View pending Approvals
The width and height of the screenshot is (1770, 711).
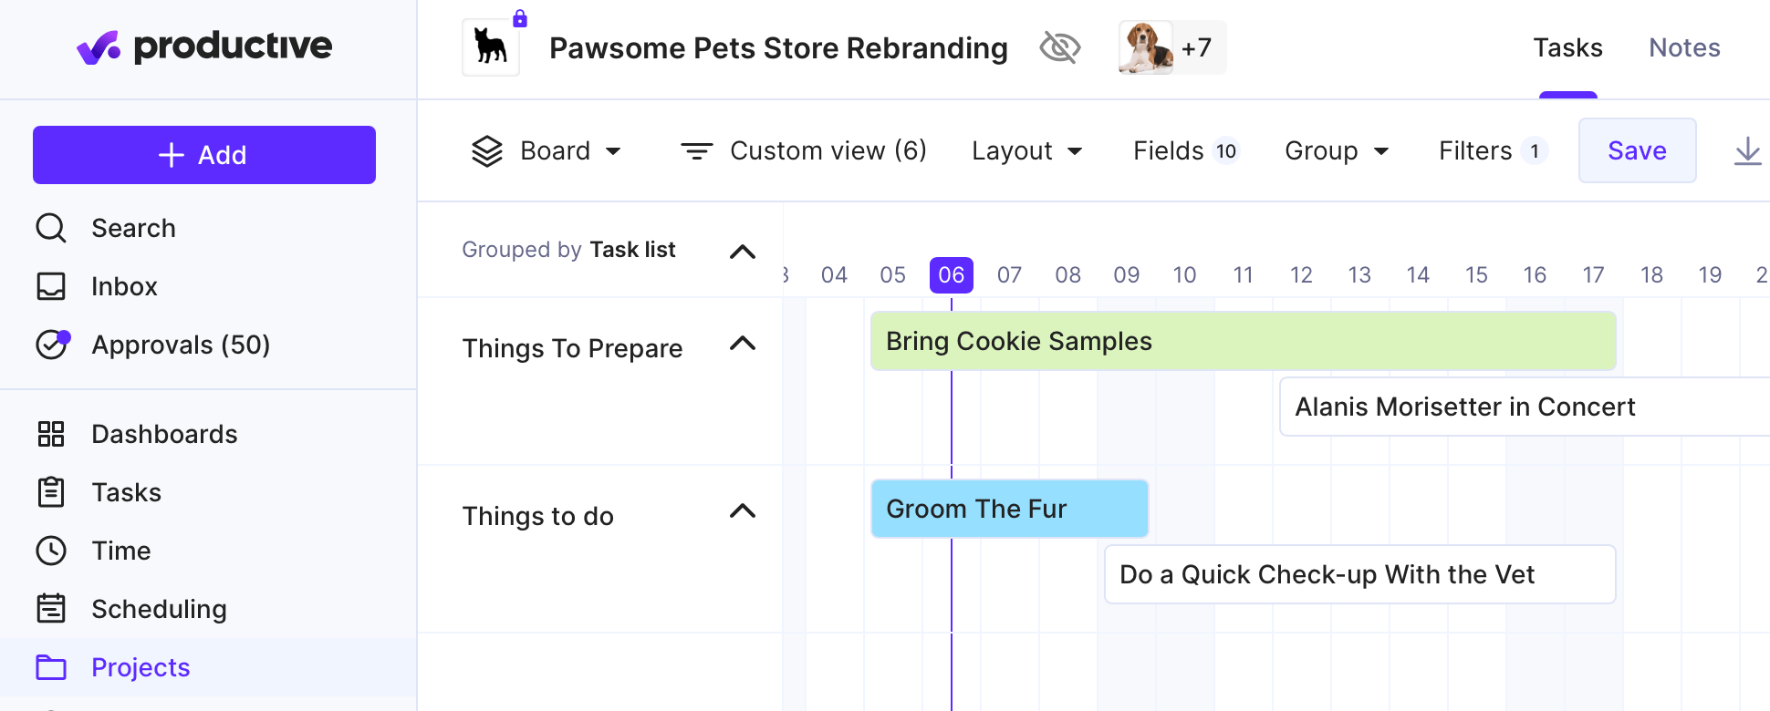click(180, 345)
